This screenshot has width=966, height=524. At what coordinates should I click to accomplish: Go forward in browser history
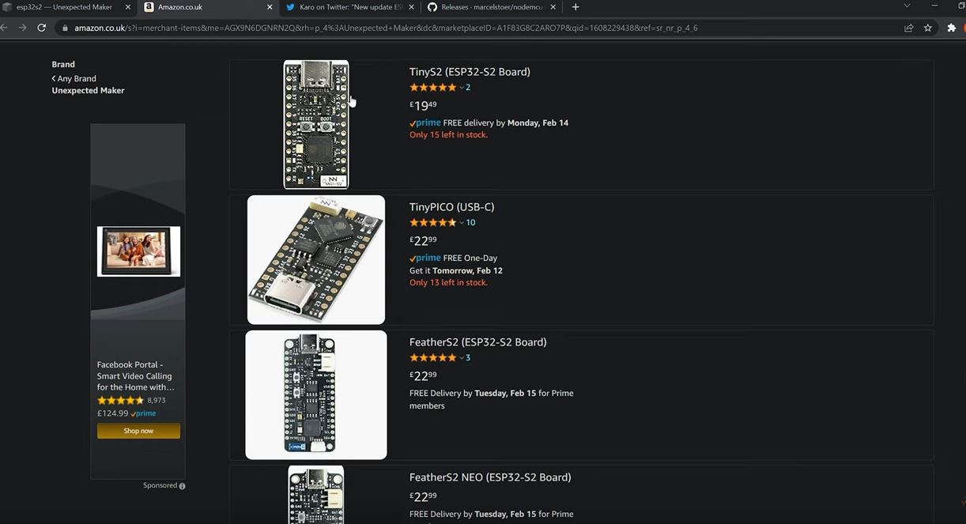point(22,28)
